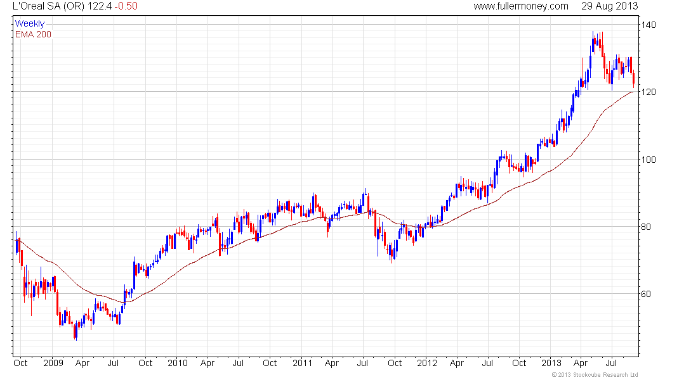Click the 60 price axis label
This screenshot has width=698, height=380.
pos(646,294)
